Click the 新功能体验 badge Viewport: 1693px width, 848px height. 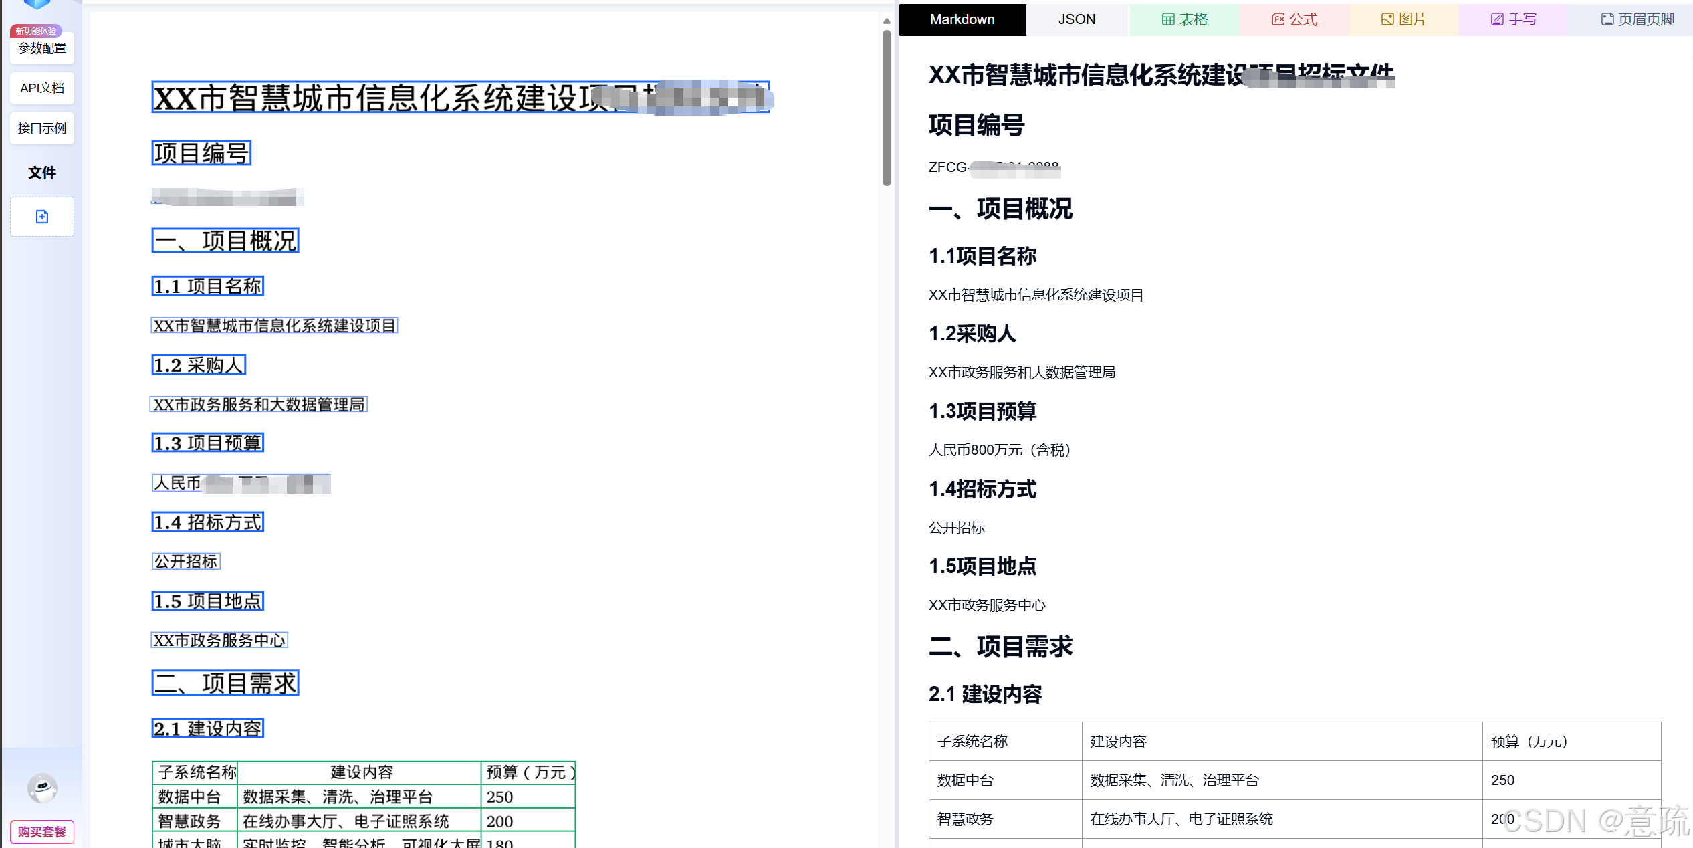tap(36, 31)
